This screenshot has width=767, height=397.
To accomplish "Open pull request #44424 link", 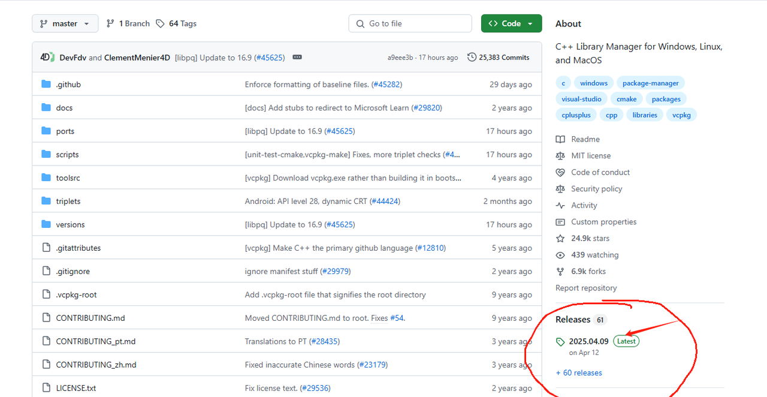I will [x=385, y=201].
